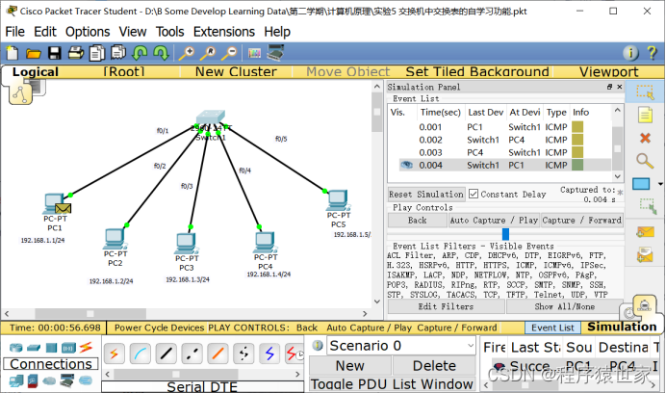The image size is (666, 393).
Task: Open the custom devices dialog icon
Action: [x=275, y=53]
